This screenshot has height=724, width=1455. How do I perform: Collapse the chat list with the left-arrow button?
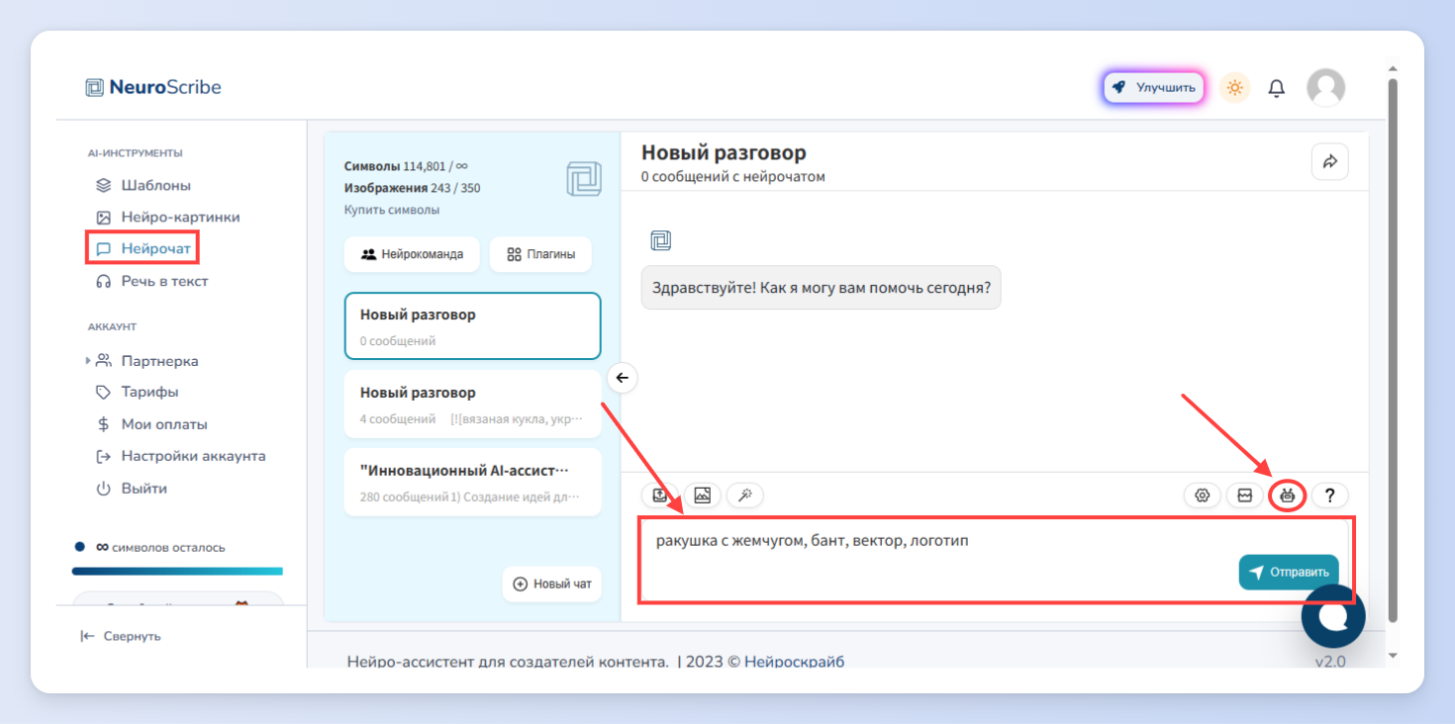pyautogui.click(x=622, y=377)
